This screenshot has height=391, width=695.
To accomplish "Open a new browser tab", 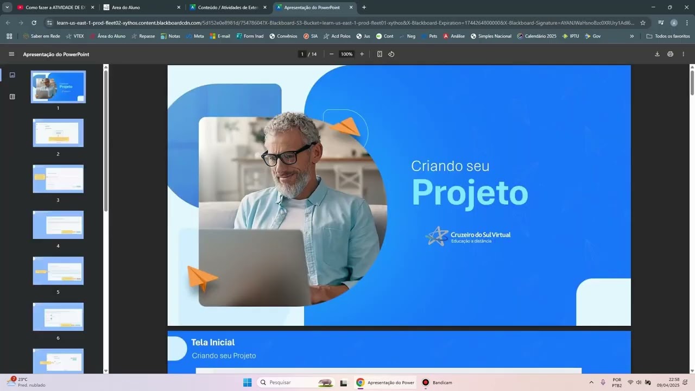I will [364, 8].
